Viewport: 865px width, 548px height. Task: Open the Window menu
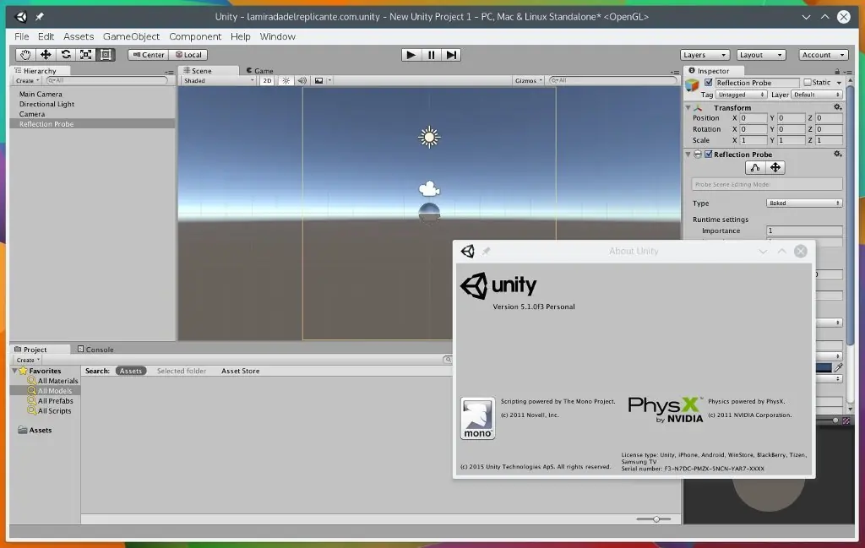(x=277, y=36)
